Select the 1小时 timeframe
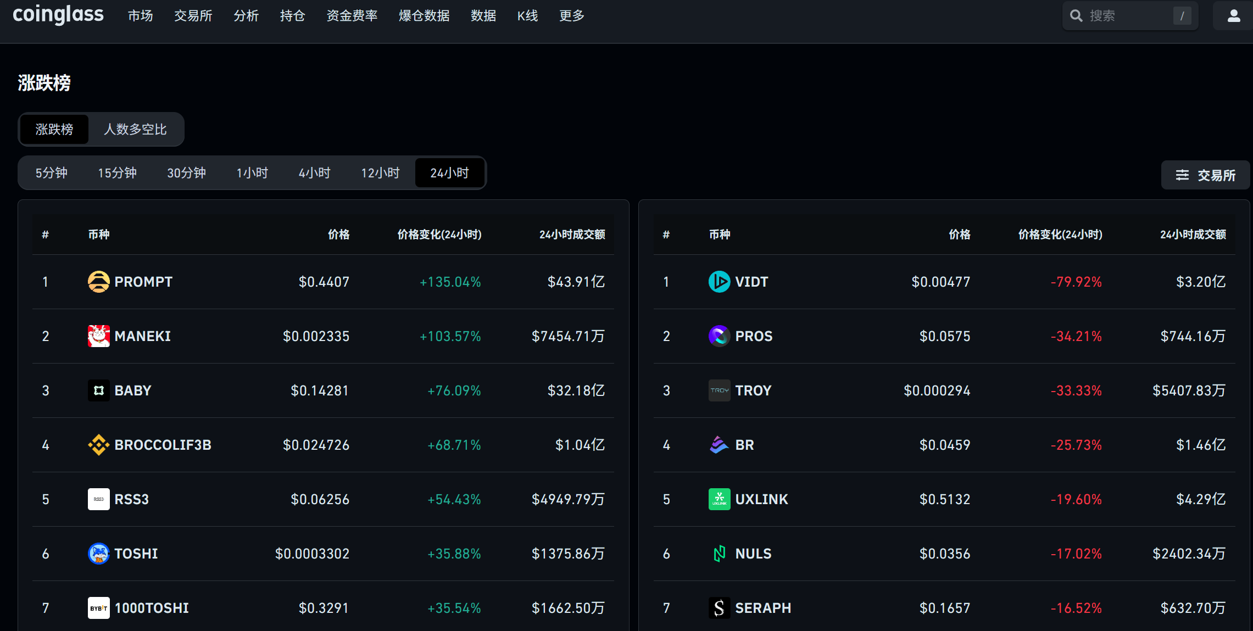Screen dimensions: 1253x631 [252, 173]
